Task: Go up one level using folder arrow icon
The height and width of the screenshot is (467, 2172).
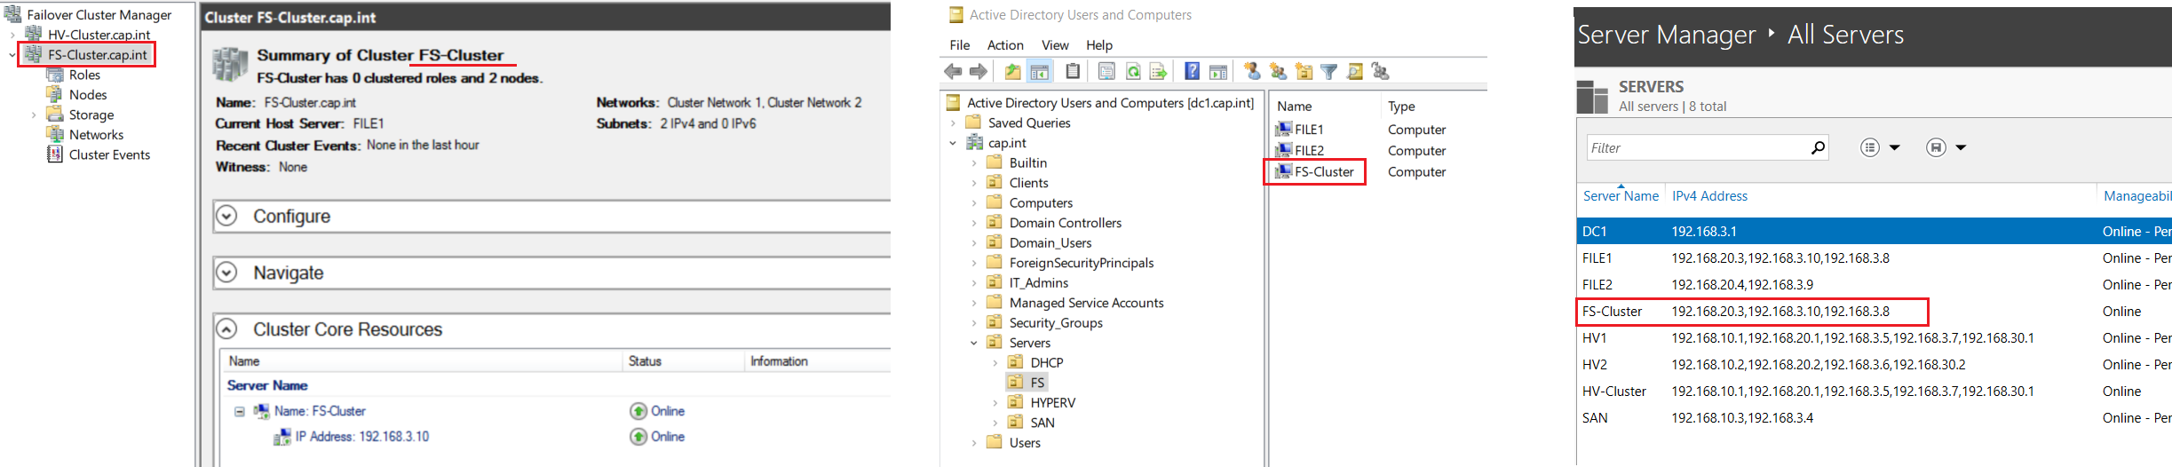Action: (x=1012, y=72)
